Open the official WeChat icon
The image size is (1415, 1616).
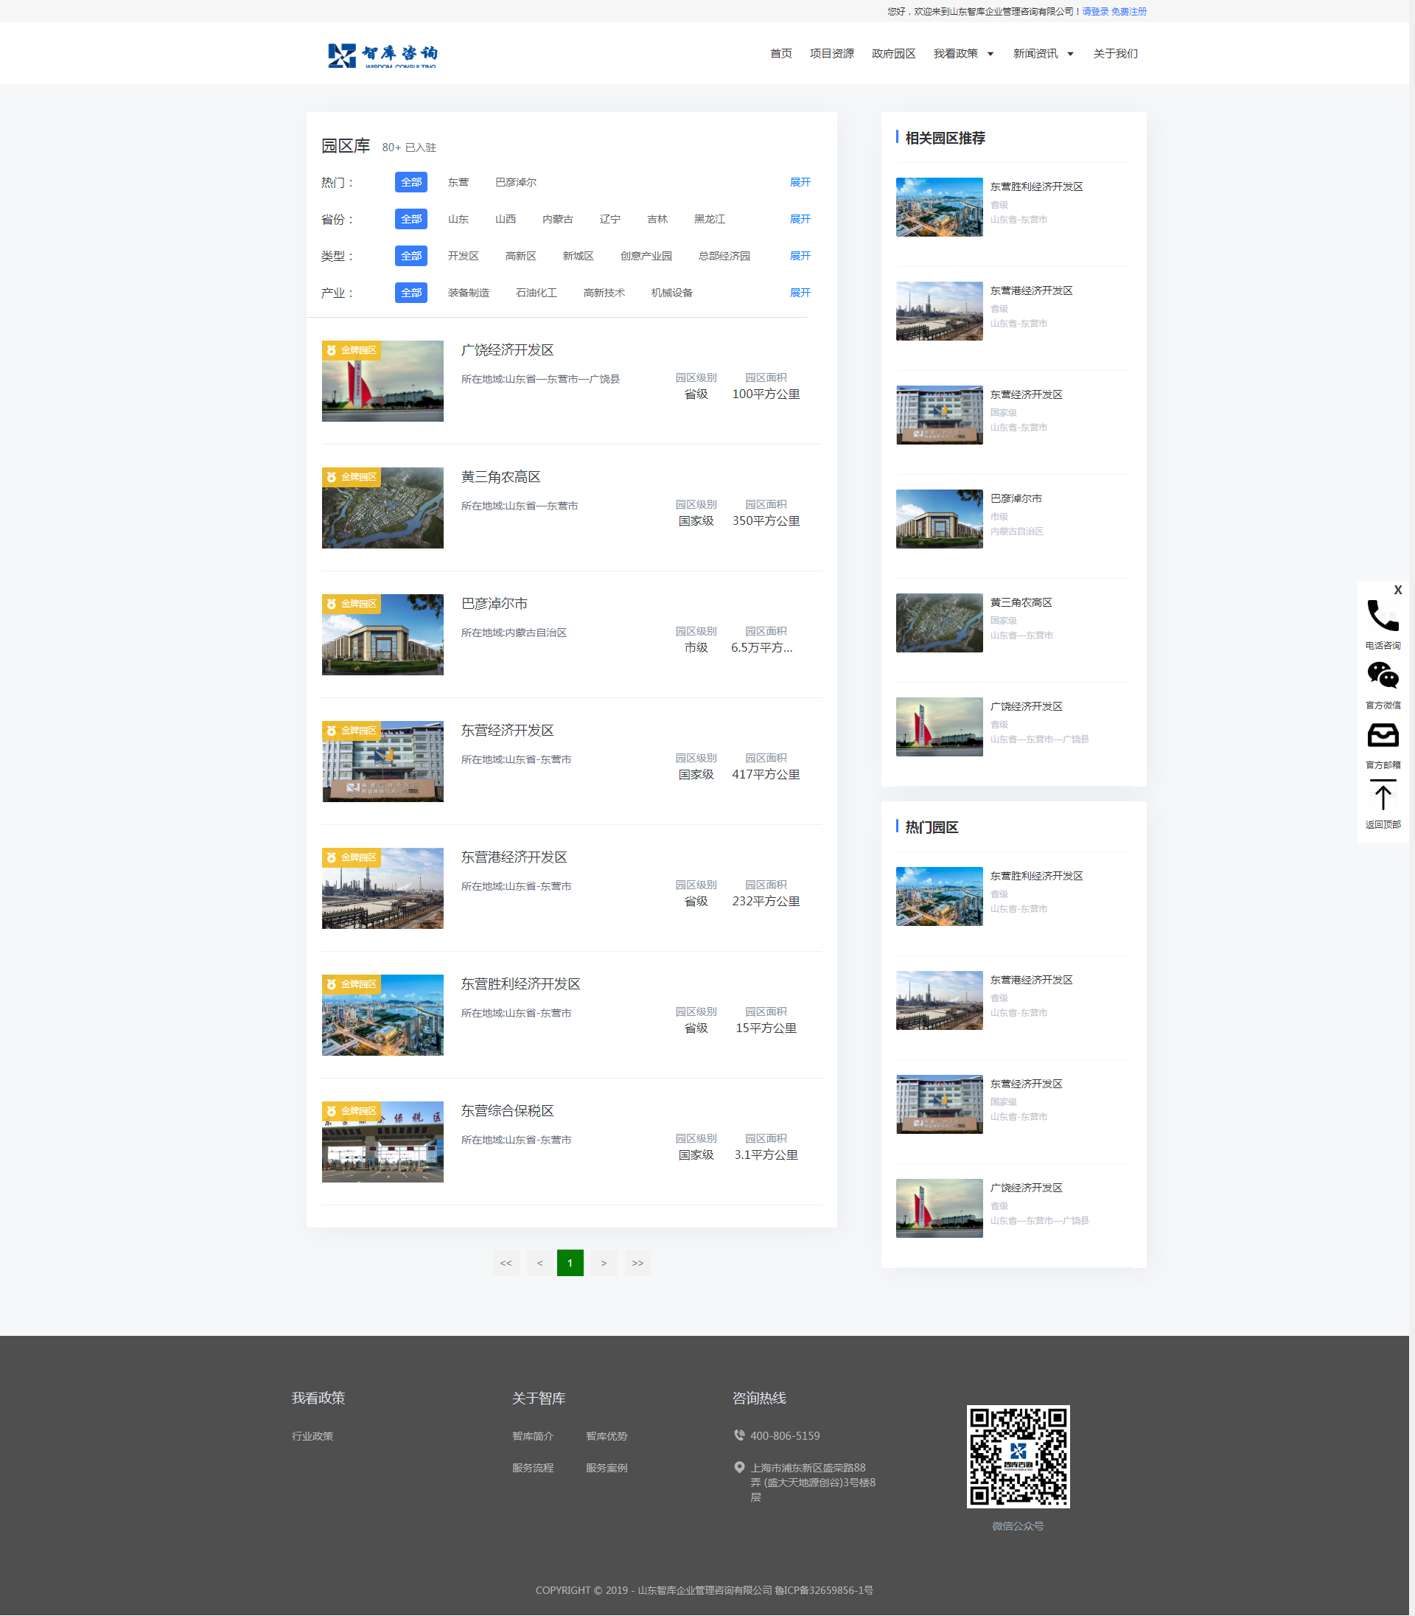pyautogui.click(x=1382, y=675)
